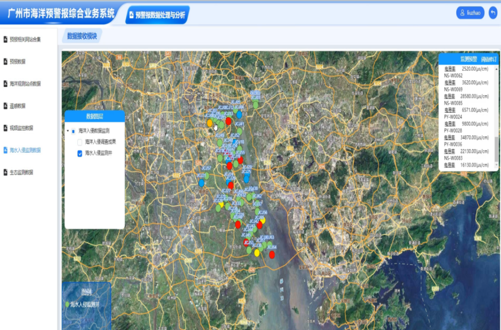Click the back arrow icon at top right
Screen dimensions: 501x330
493,13
